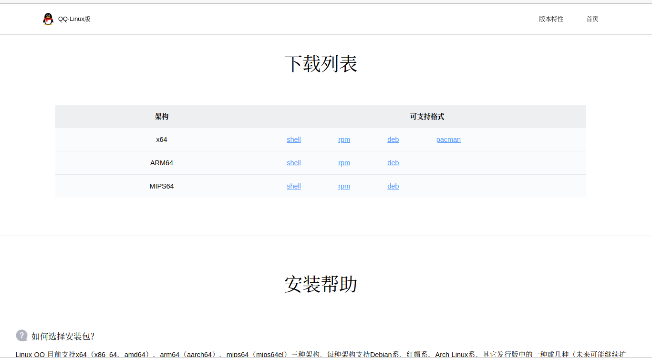
Task: Download the ARM64 deb package
Action: point(393,163)
